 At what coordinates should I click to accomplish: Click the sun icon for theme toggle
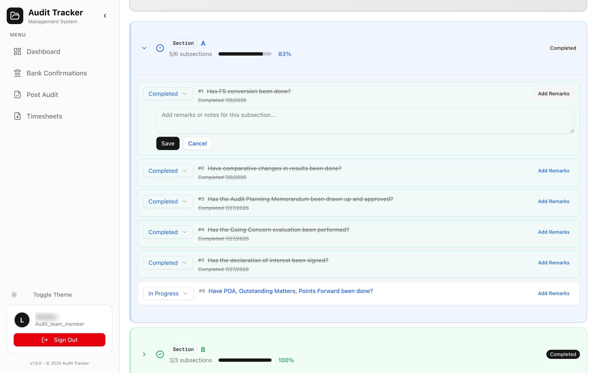click(x=14, y=295)
